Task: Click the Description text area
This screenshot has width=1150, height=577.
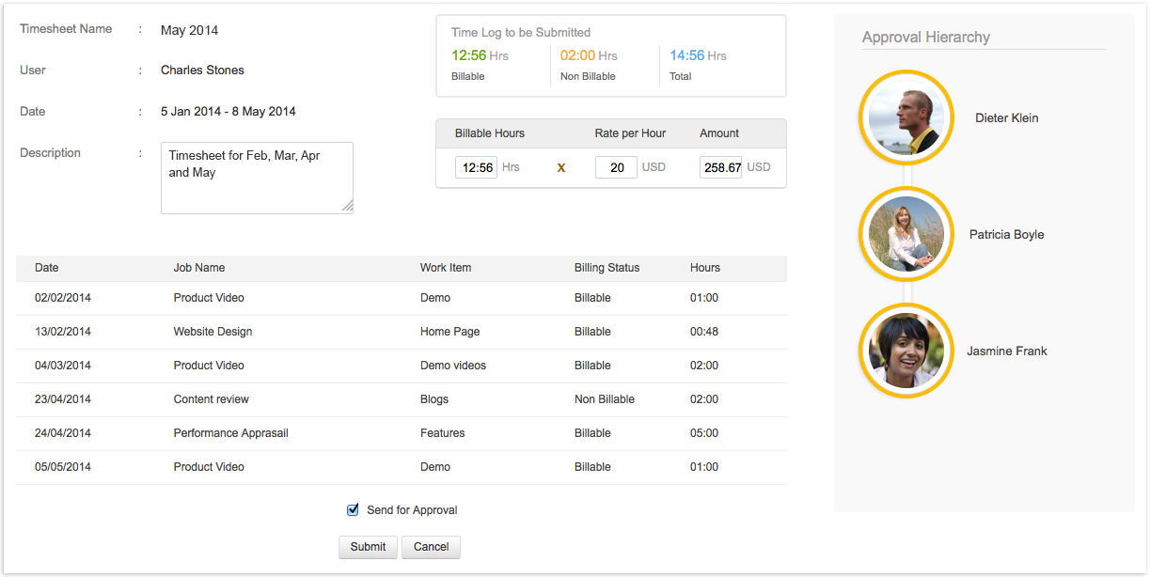Action: click(x=256, y=177)
